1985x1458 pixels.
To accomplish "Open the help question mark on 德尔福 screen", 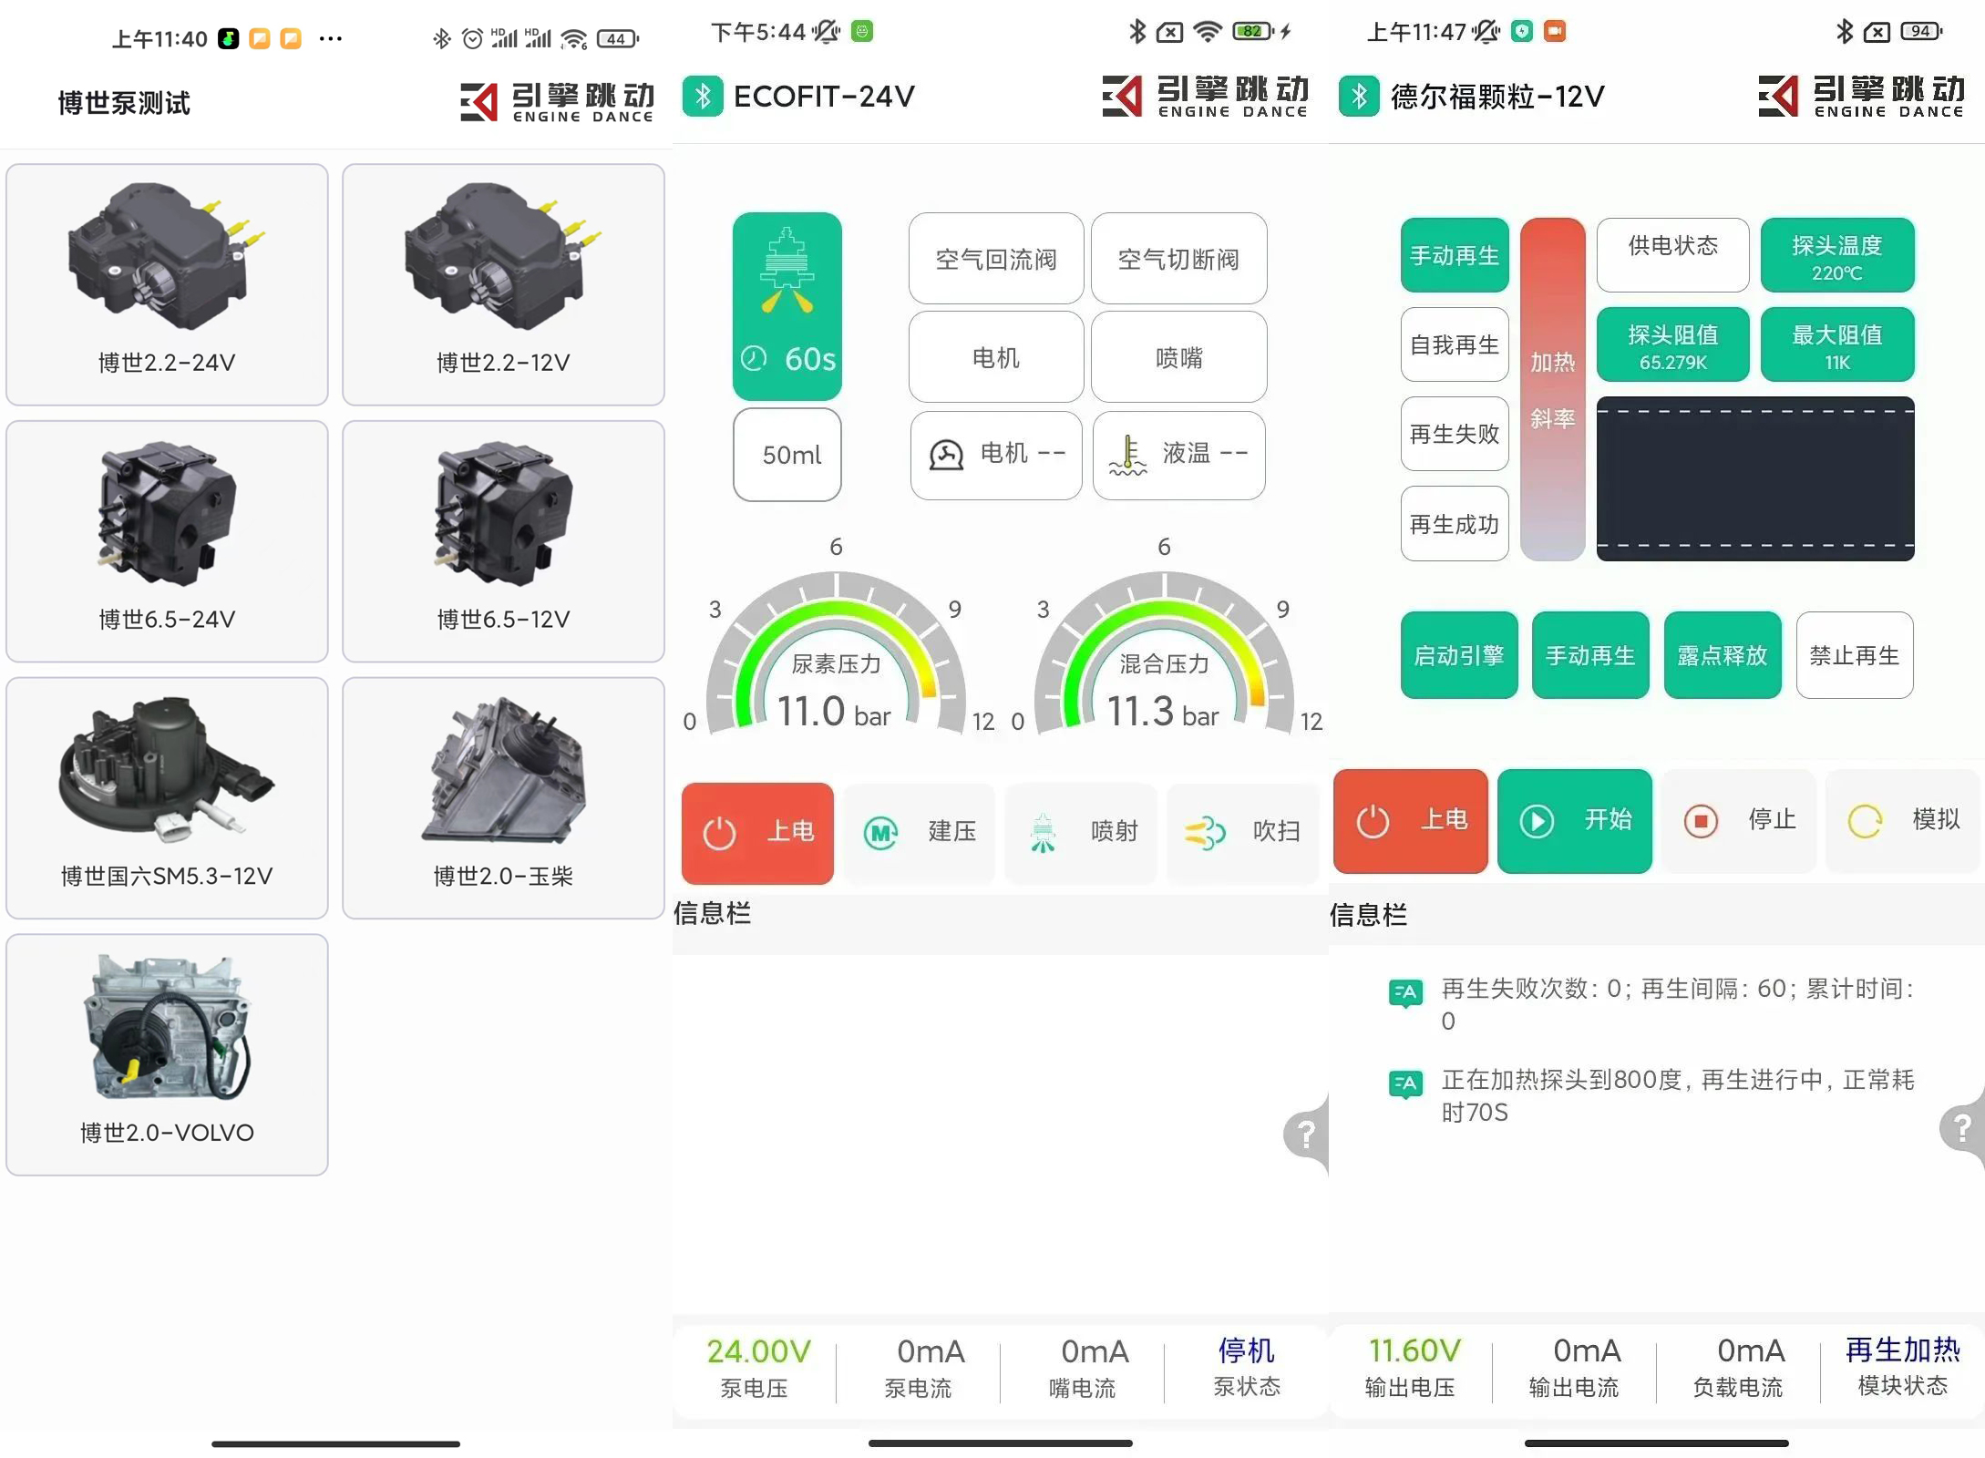I will click(x=1962, y=1130).
